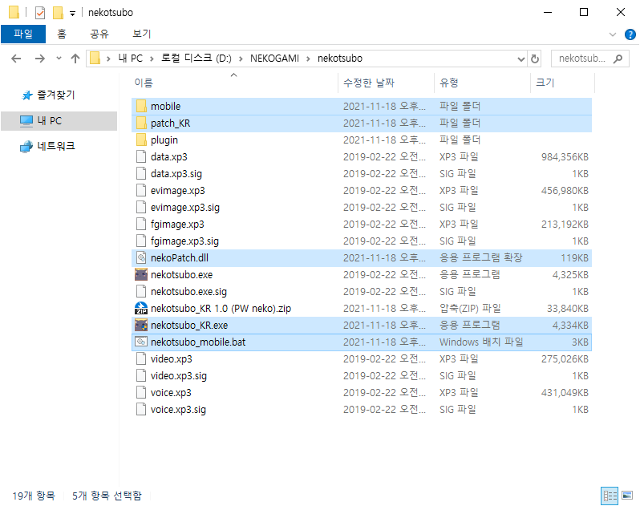Sort by 이름 column header
This screenshot has width=640, height=506.
(x=234, y=83)
